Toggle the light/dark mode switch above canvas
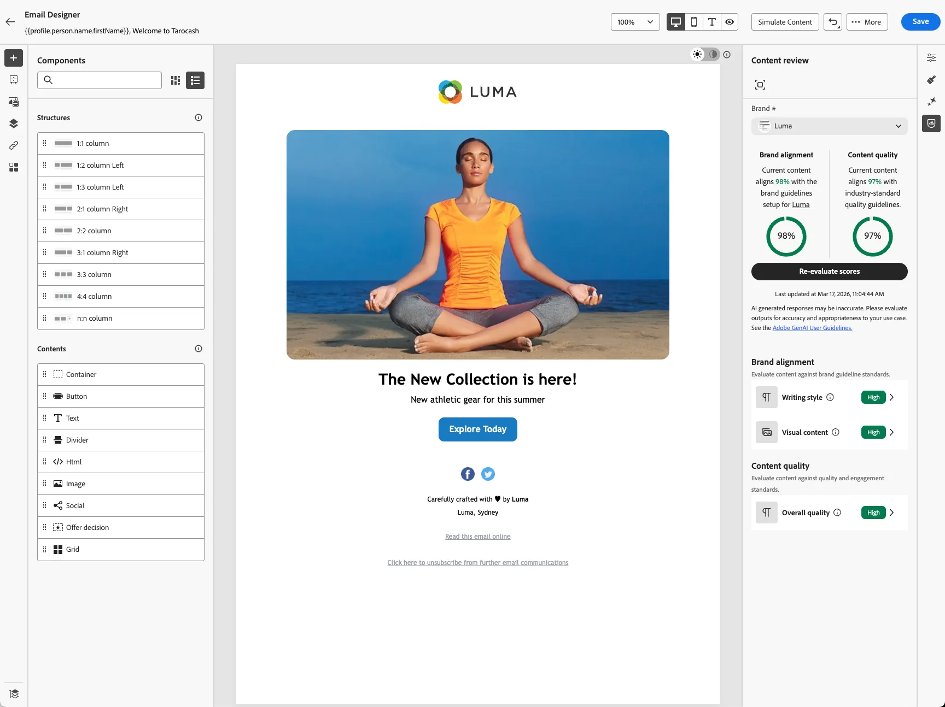 (705, 54)
